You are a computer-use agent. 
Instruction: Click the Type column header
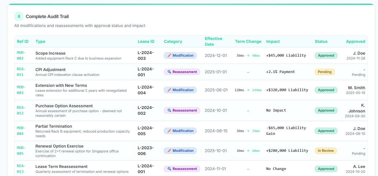[40, 41]
